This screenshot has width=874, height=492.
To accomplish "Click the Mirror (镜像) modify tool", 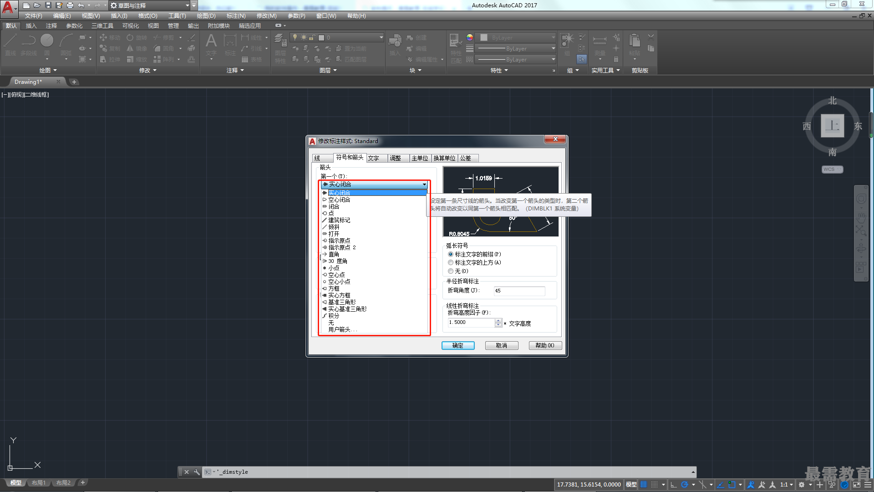I will tap(137, 48).
